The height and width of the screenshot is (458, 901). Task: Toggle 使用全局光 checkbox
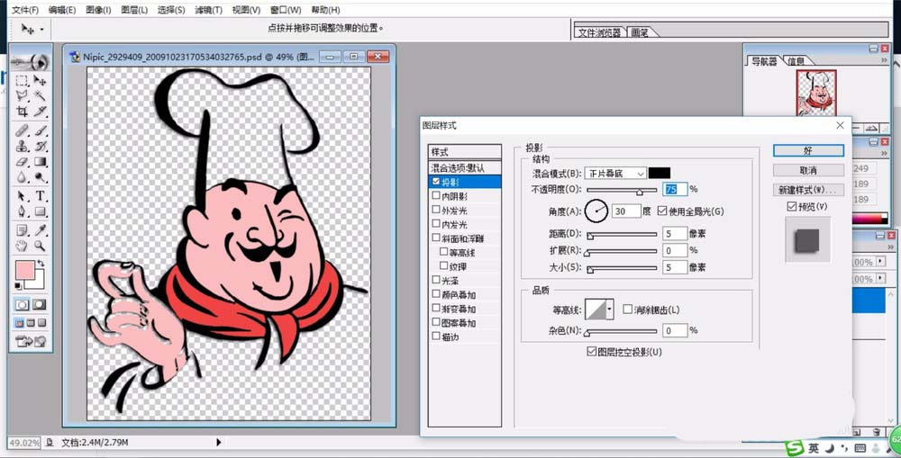click(662, 211)
